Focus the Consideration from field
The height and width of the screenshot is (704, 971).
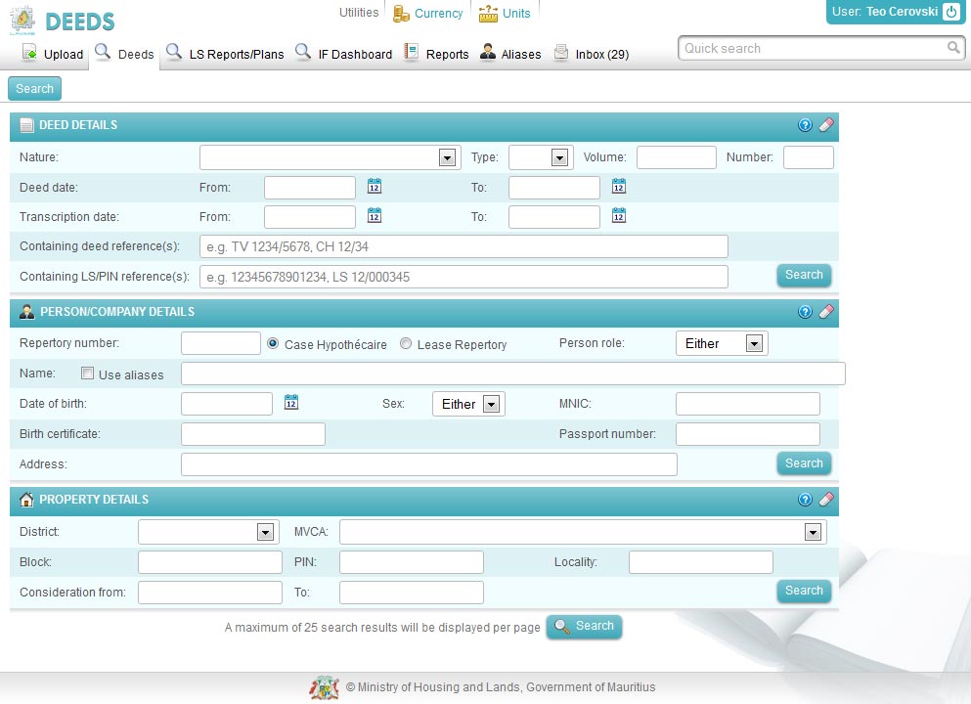[210, 593]
